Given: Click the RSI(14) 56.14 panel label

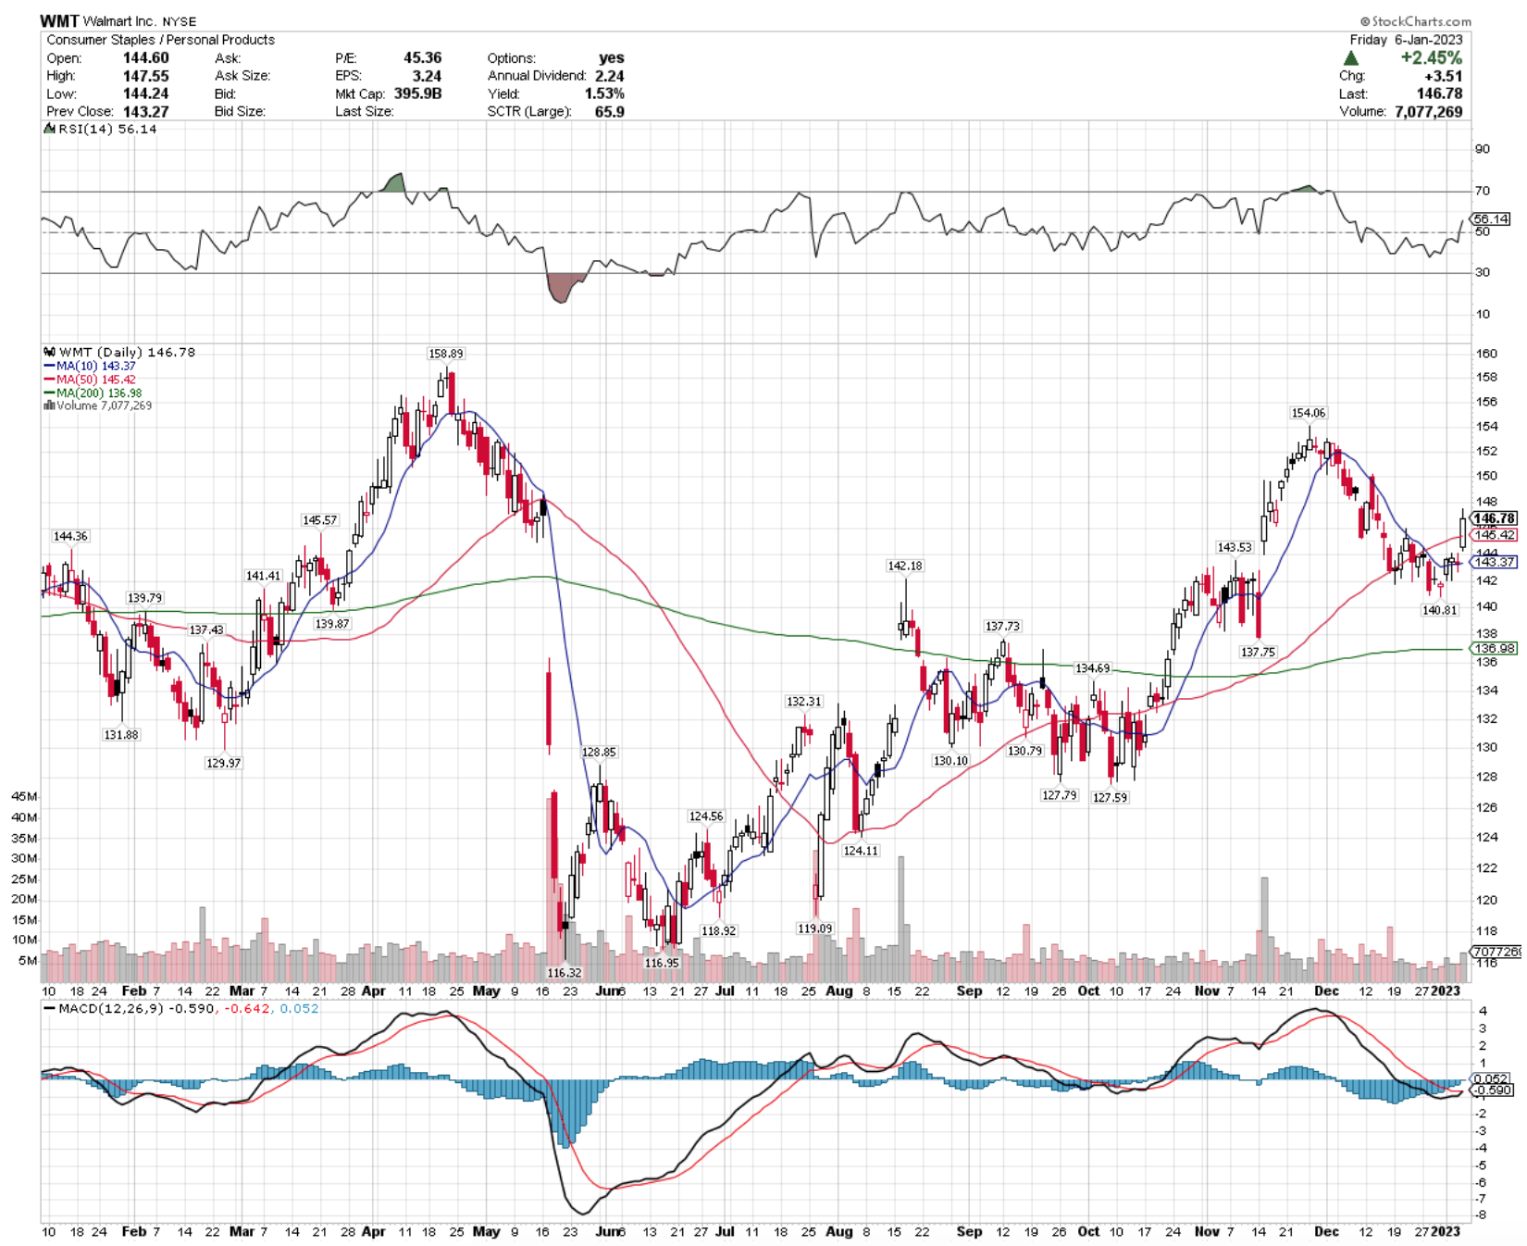Looking at the screenshot, I should click(107, 130).
